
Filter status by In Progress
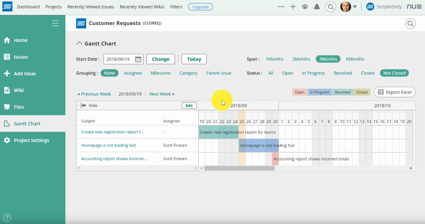point(313,73)
